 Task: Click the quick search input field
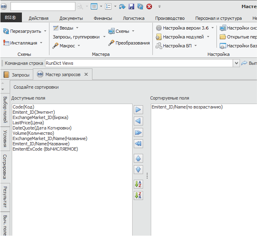click(x=43, y=6)
